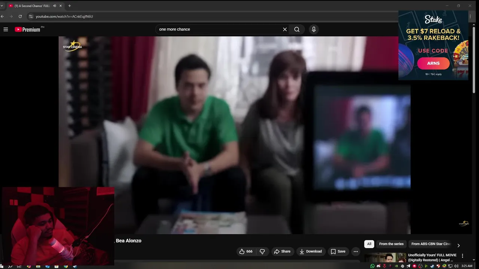Open options menu for Unofficially Yours video
The height and width of the screenshot is (269, 479).
[x=463, y=256]
